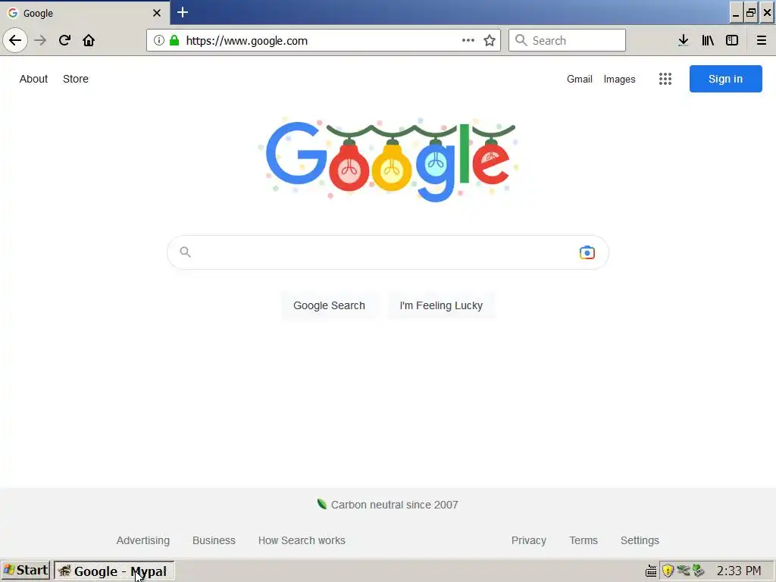This screenshot has height=582, width=776.
Task: Open the Google apps grid
Action: coord(665,79)
